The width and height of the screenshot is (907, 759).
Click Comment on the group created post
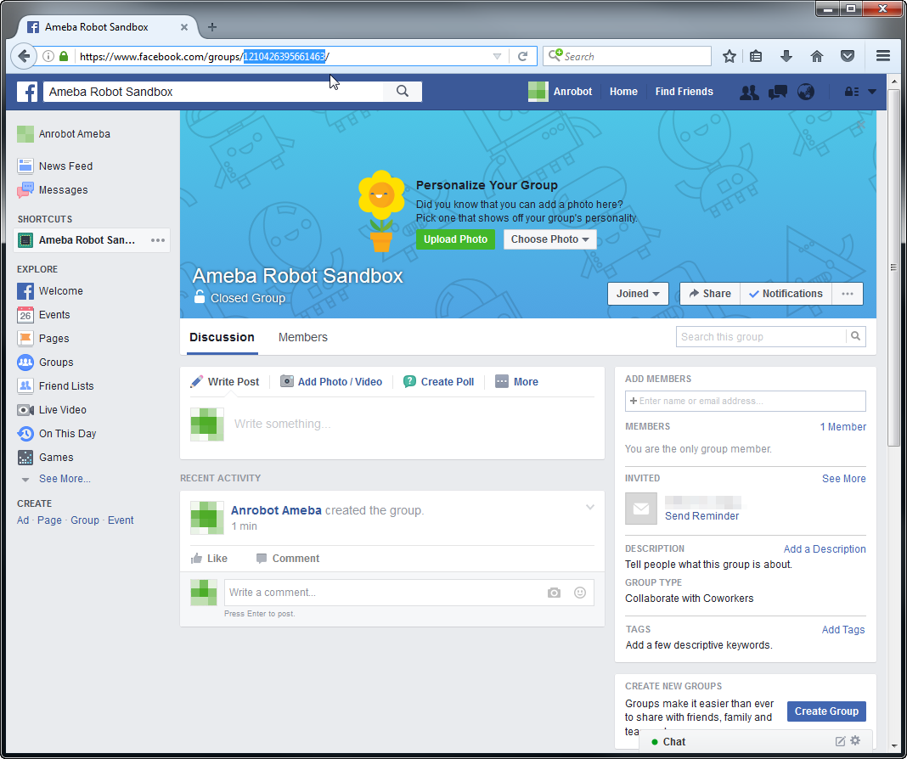pos(288,559)
